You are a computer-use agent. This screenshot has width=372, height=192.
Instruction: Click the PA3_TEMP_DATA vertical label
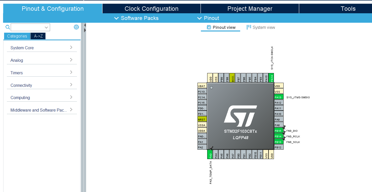pos(211,173)
